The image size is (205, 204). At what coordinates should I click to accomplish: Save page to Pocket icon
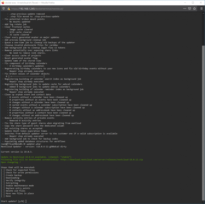[x=190, y=8]
